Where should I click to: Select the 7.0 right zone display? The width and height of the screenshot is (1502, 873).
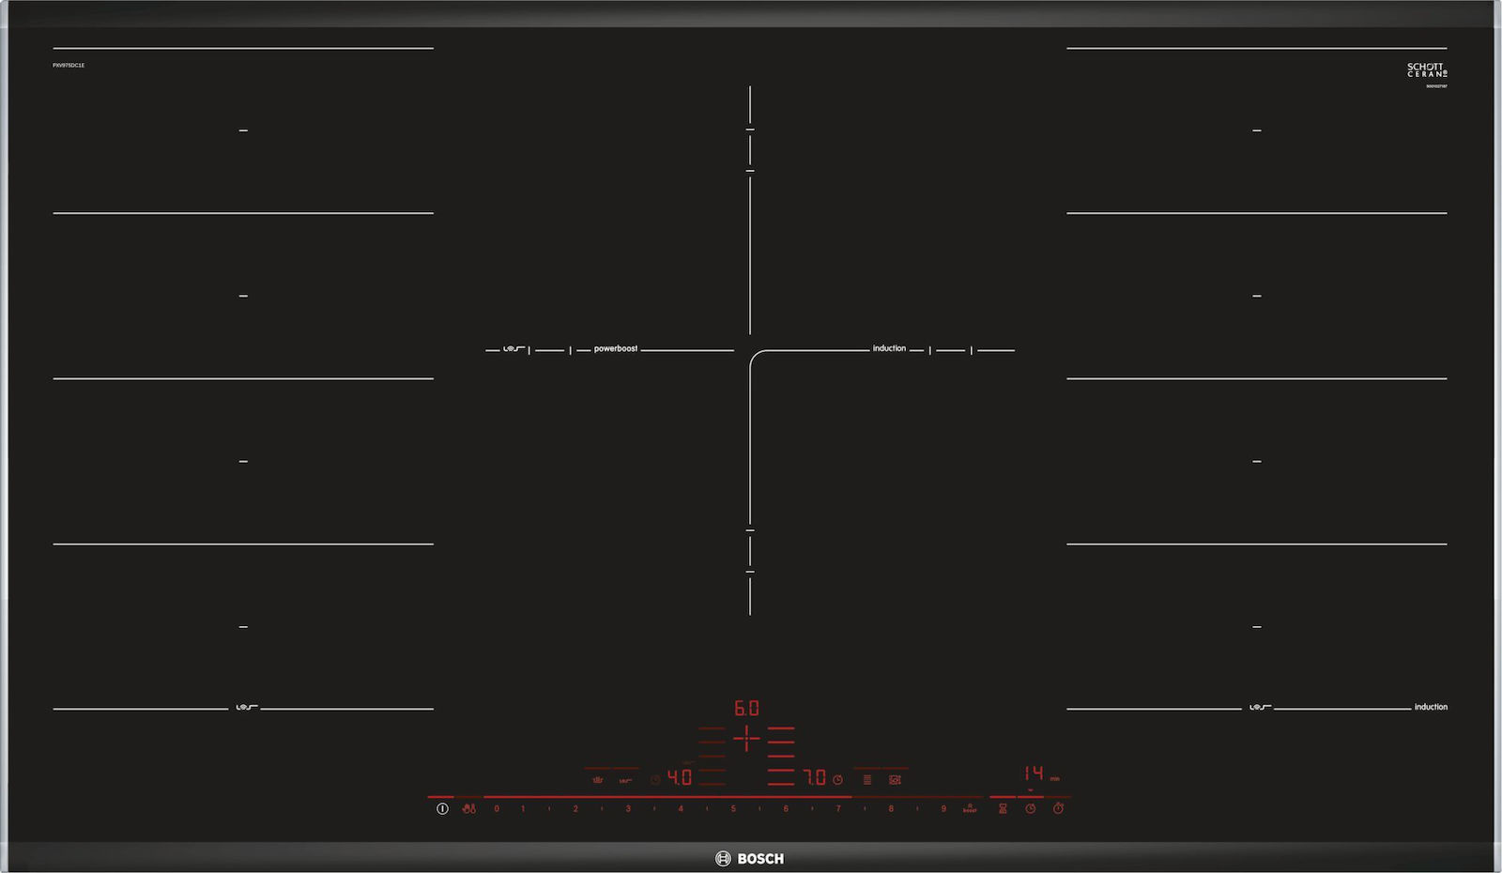tap(814, 778)
